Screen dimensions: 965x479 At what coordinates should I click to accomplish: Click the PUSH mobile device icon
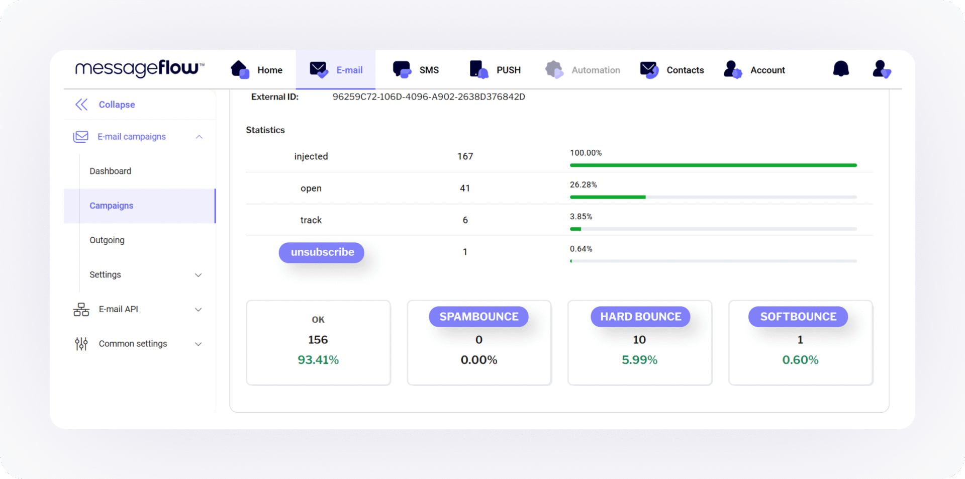[478, 69]
